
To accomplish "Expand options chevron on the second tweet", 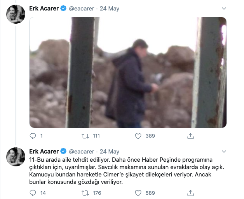I will click(224, 151).
